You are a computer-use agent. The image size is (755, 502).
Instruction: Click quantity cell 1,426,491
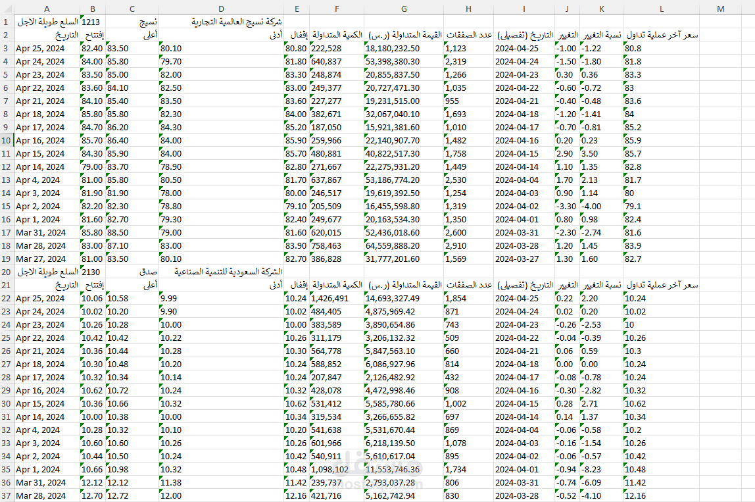pyautogui.click(x=337, y=299)
